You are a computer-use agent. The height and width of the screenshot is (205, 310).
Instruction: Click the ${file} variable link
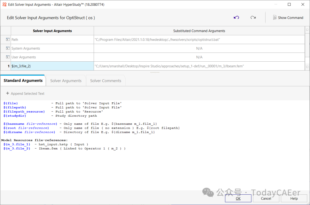coord(11,103)
